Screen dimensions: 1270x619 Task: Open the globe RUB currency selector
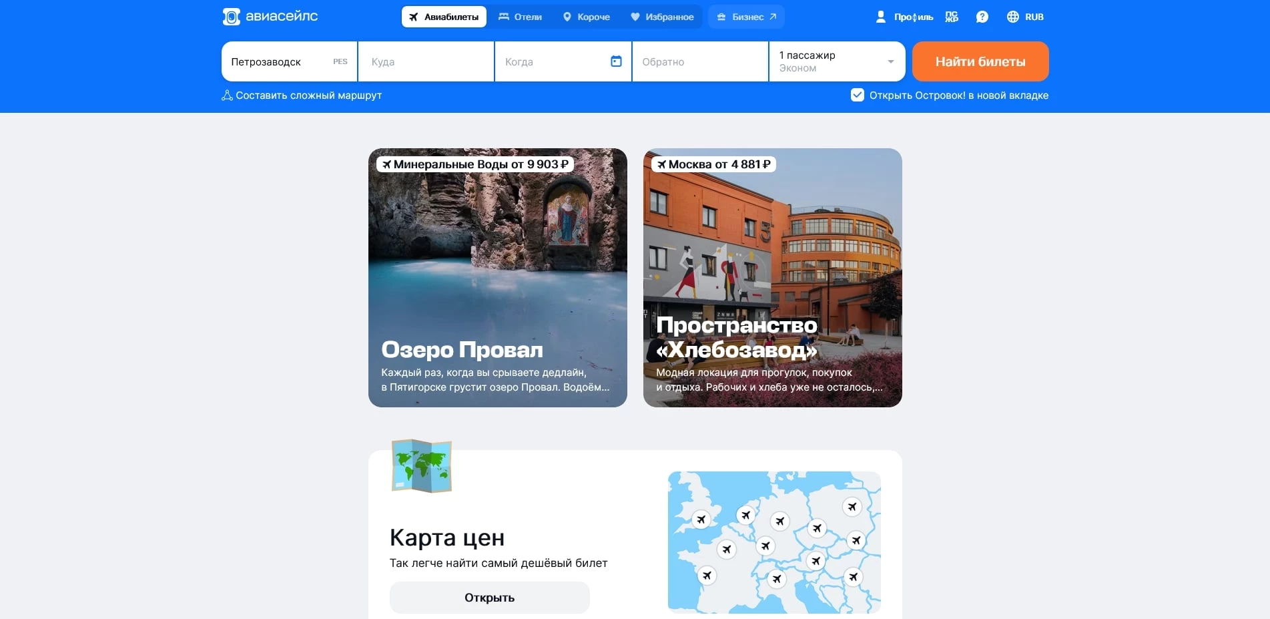click(1013, 16)
